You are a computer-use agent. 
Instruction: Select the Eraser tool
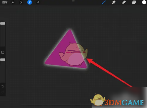124,2
